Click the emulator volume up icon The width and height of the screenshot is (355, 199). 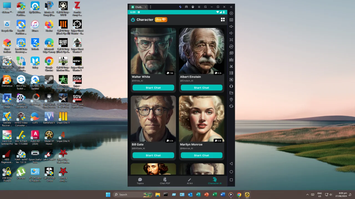231,27
